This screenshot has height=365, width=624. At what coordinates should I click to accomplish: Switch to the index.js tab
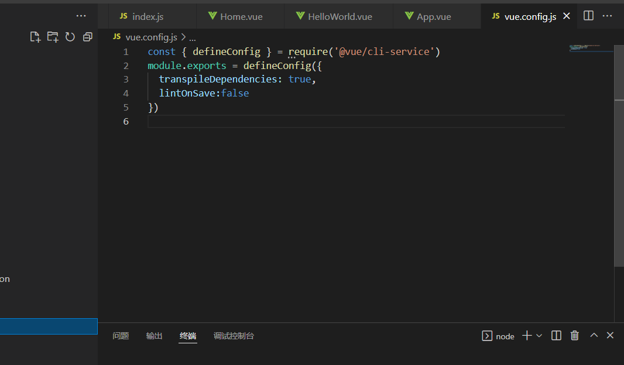[x=152, y=16]
